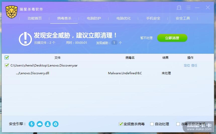Image resolution: width=216 pixels, height=134 pixels.
Task: Minimize the Rising antivirus window
Action: (x=197, y=8)
